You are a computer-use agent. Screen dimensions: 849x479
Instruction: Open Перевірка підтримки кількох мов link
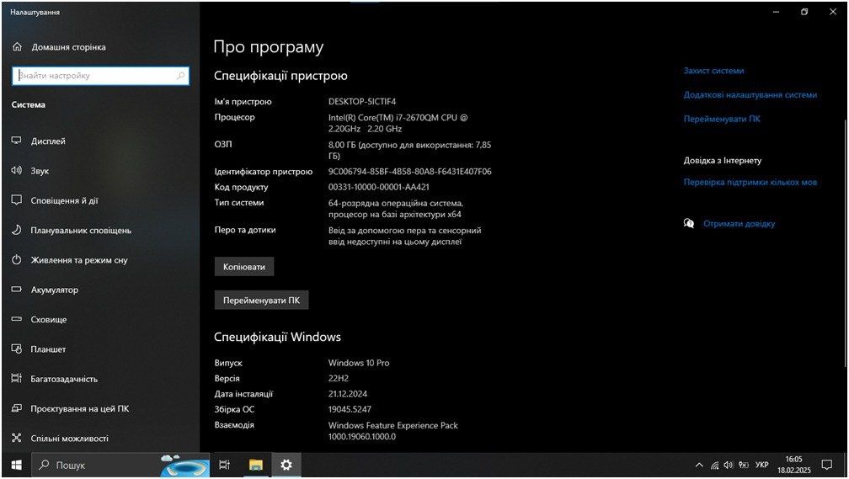[x=750, y=183]
